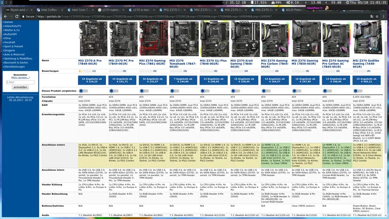Toggle compare switch for MSI Z370 Gaming M5

pos(297,91)
